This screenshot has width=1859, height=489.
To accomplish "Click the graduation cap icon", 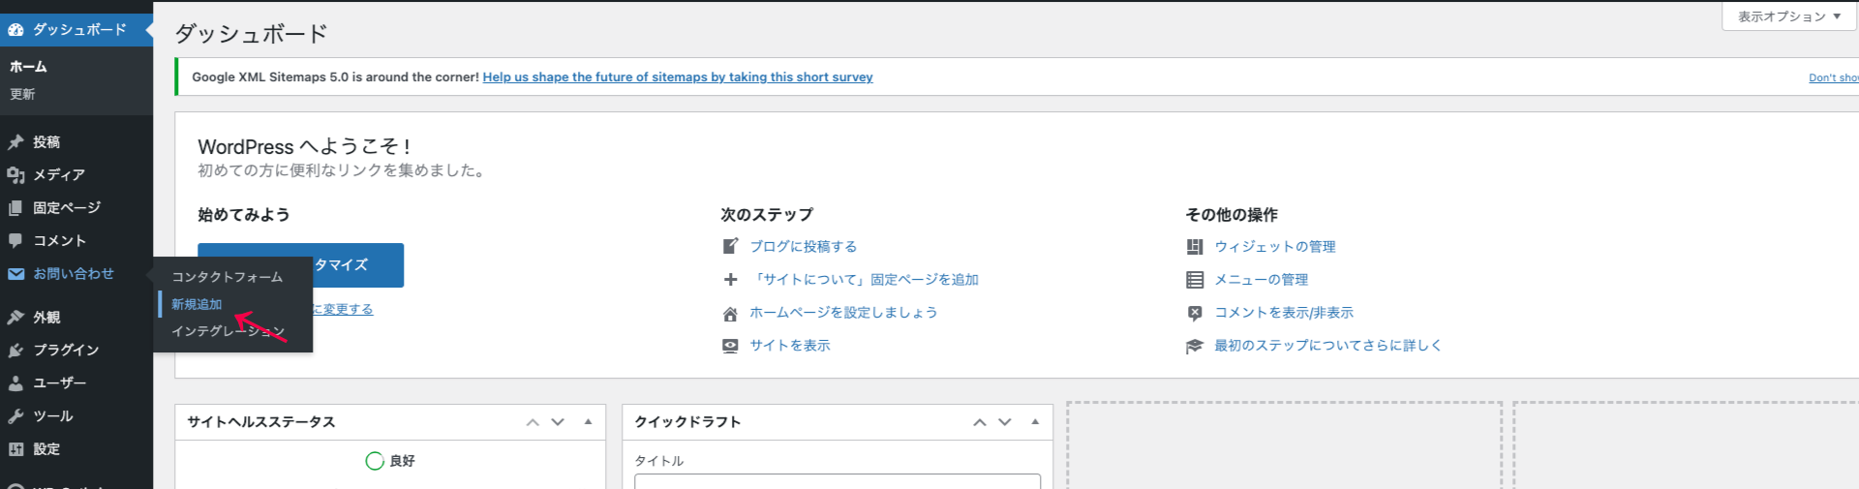I will (x=1195, y=346).
